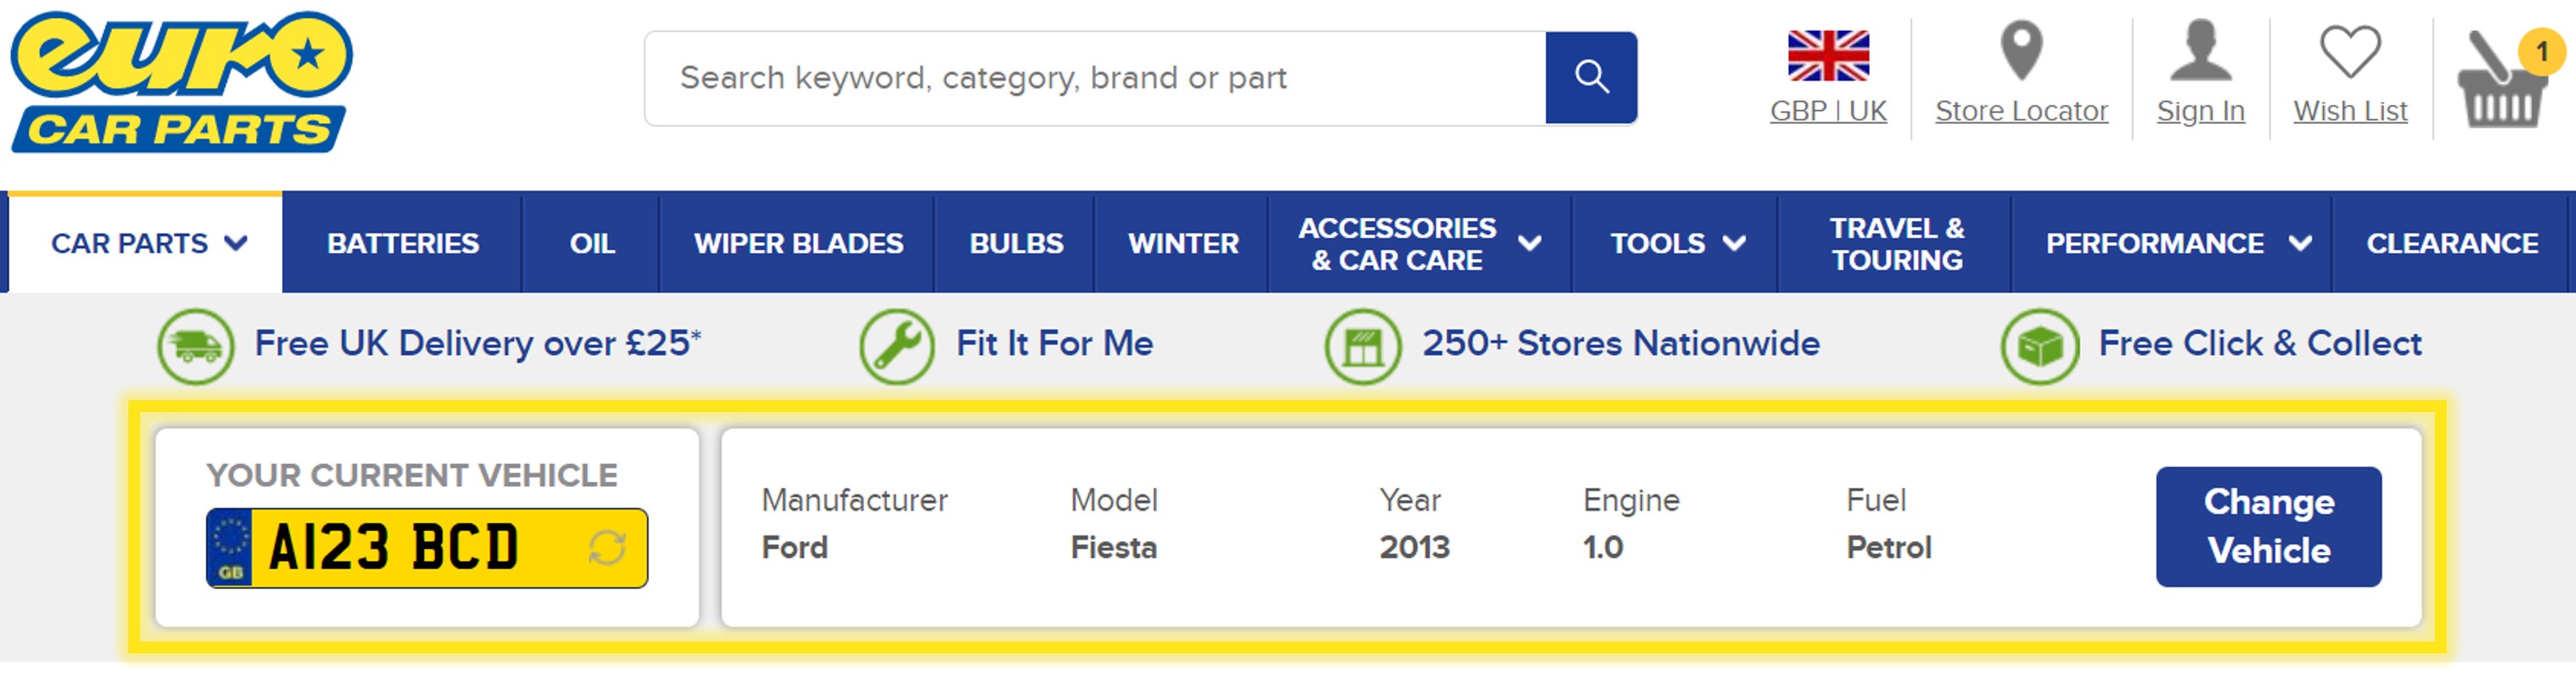
Task: Open the shopping basket icon
Action: (x=2502, y=82)
